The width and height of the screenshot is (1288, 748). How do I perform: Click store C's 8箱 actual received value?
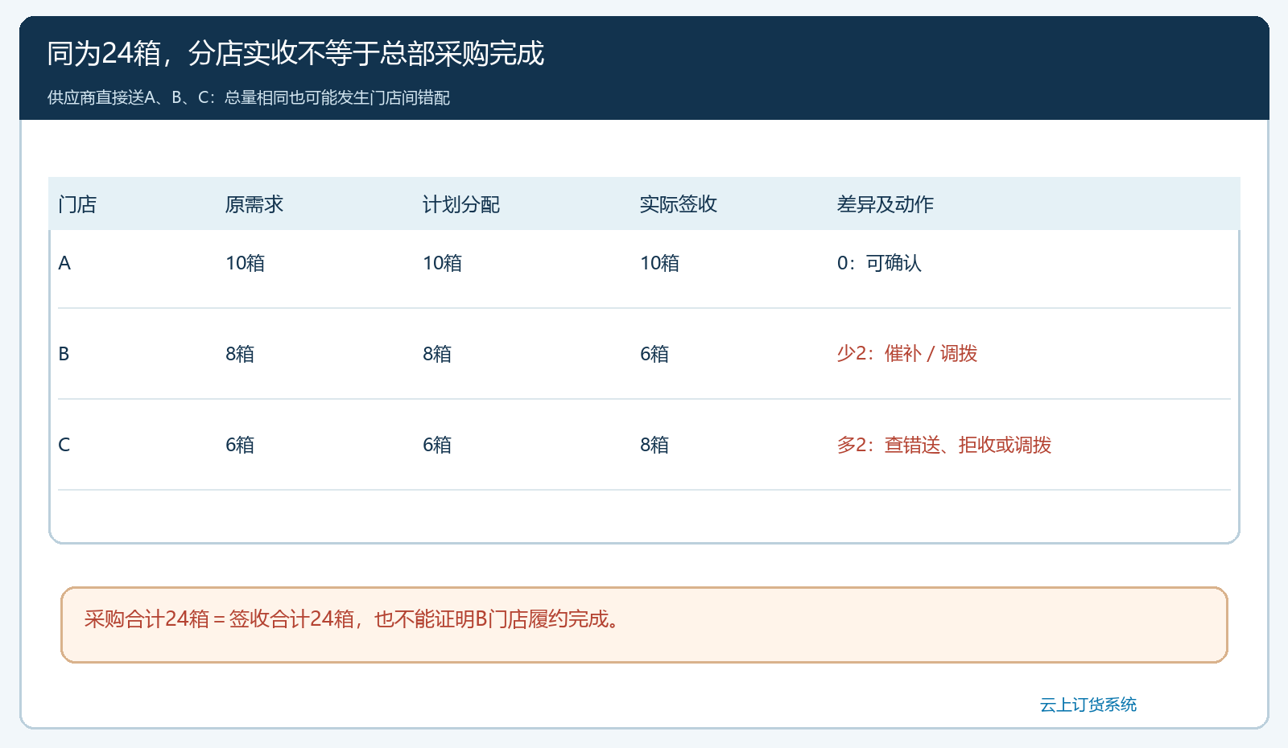[x=654, y=445]
